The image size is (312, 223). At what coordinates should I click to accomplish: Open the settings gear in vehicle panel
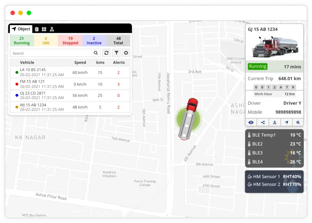pyautogui.click(x=126, y=53)
